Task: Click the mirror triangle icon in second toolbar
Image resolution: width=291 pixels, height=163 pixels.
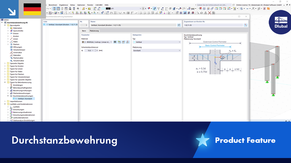Action: tap(206, 13)
